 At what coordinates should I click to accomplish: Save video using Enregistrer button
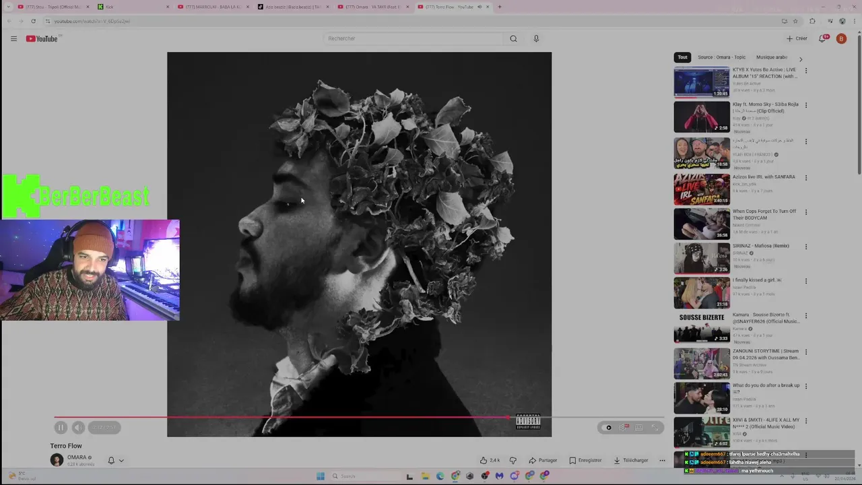point(585,460)
